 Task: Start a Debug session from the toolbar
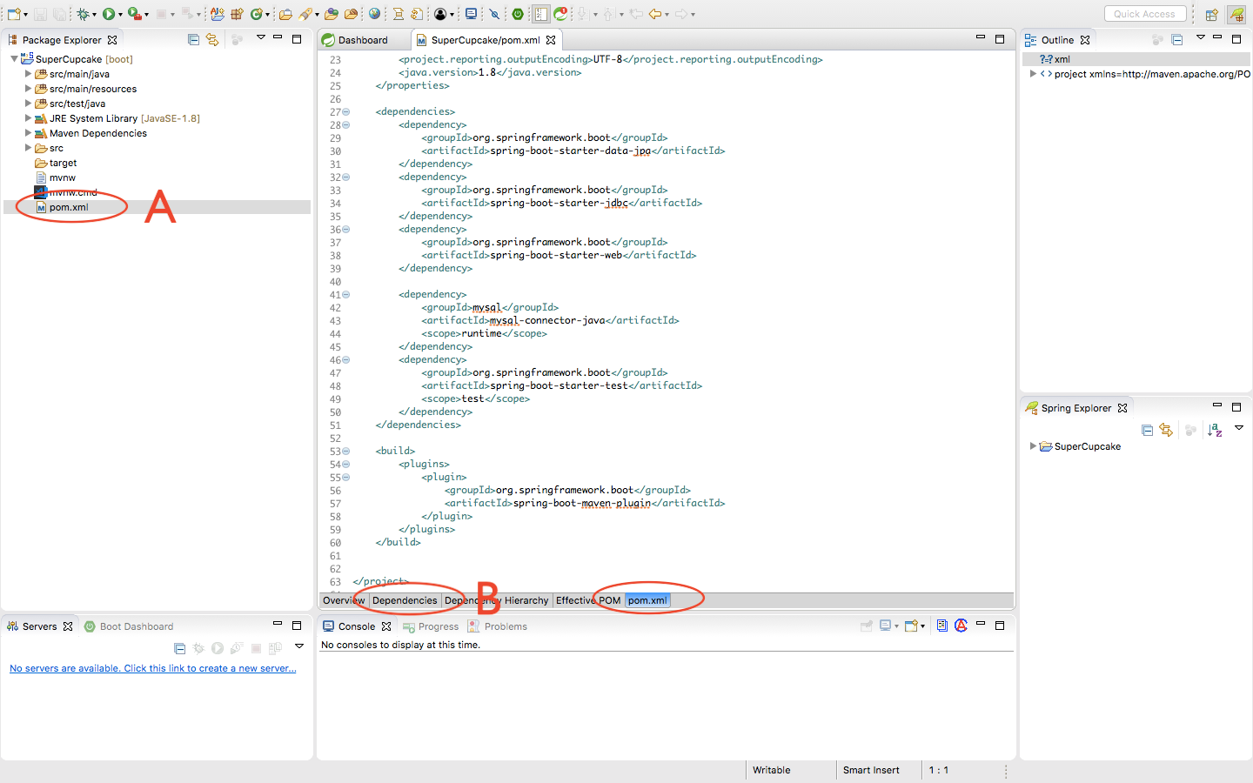(x=84, y=14)
